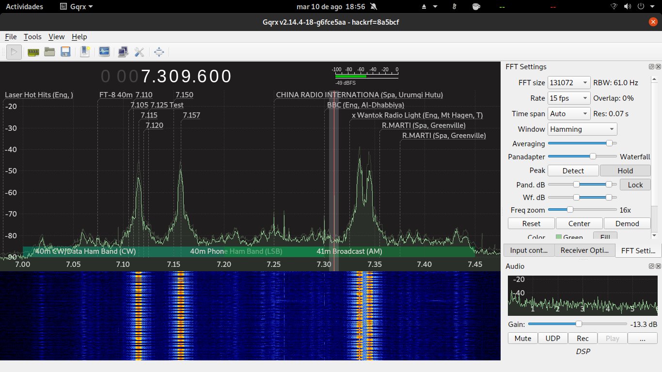This screenshot has height=372, width=662.
Task: Save settings with the floppy icon
Action: coord(65,51)
